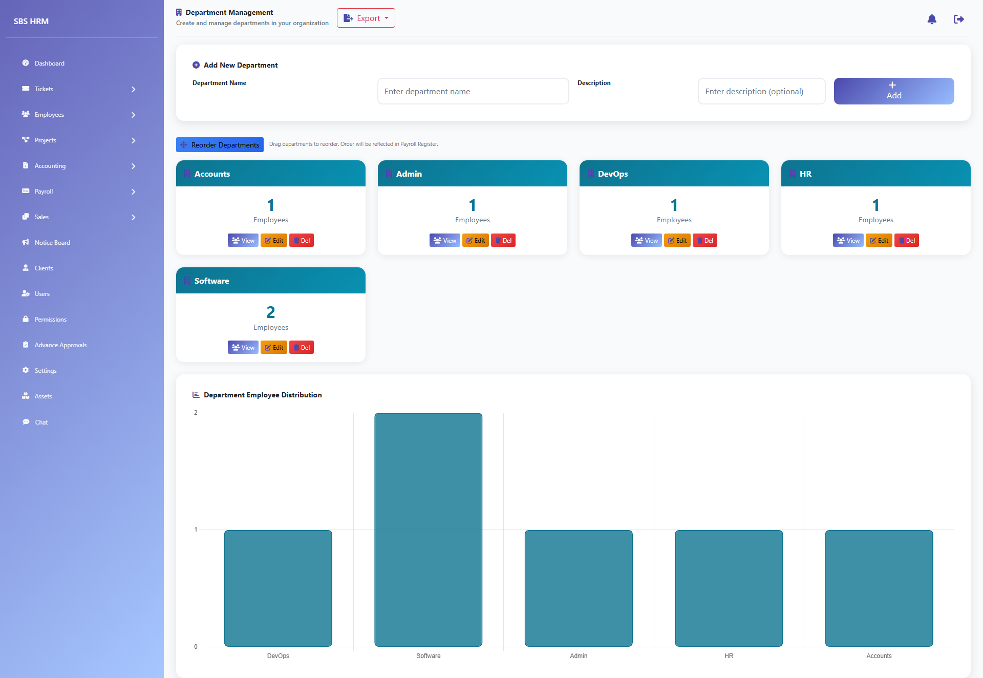Expand the Accounting submenu chevron

pos(133,166)
